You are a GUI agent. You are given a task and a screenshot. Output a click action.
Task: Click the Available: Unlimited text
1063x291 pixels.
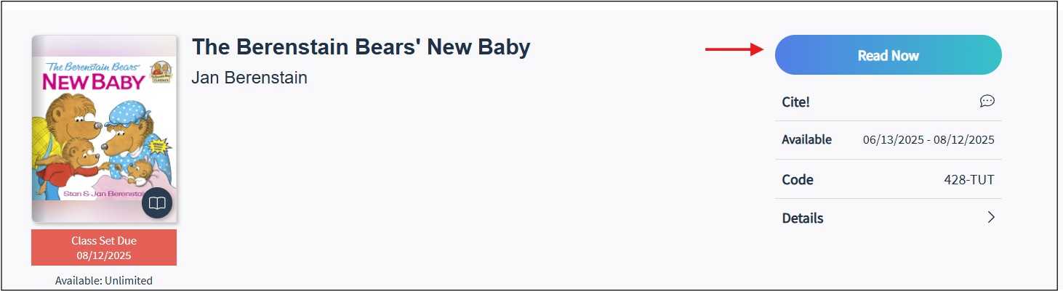click(x=104, y=280)
